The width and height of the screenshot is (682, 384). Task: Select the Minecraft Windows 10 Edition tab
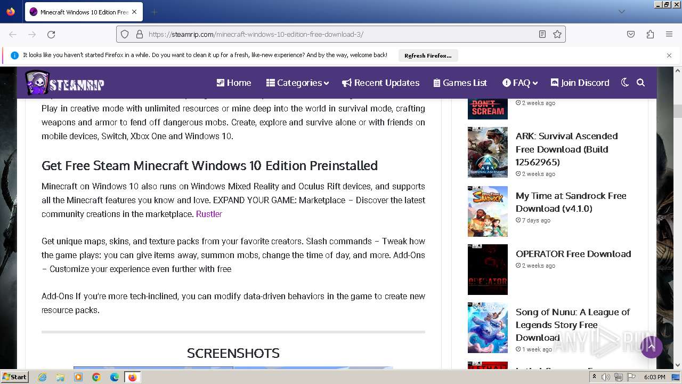point(84,12)
